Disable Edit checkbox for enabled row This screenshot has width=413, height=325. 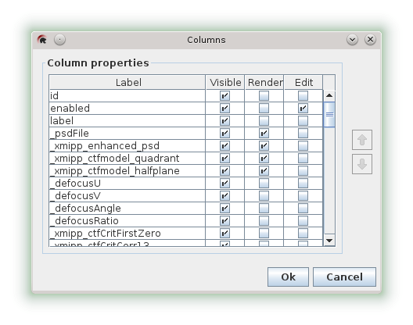[x=303, y=108]
